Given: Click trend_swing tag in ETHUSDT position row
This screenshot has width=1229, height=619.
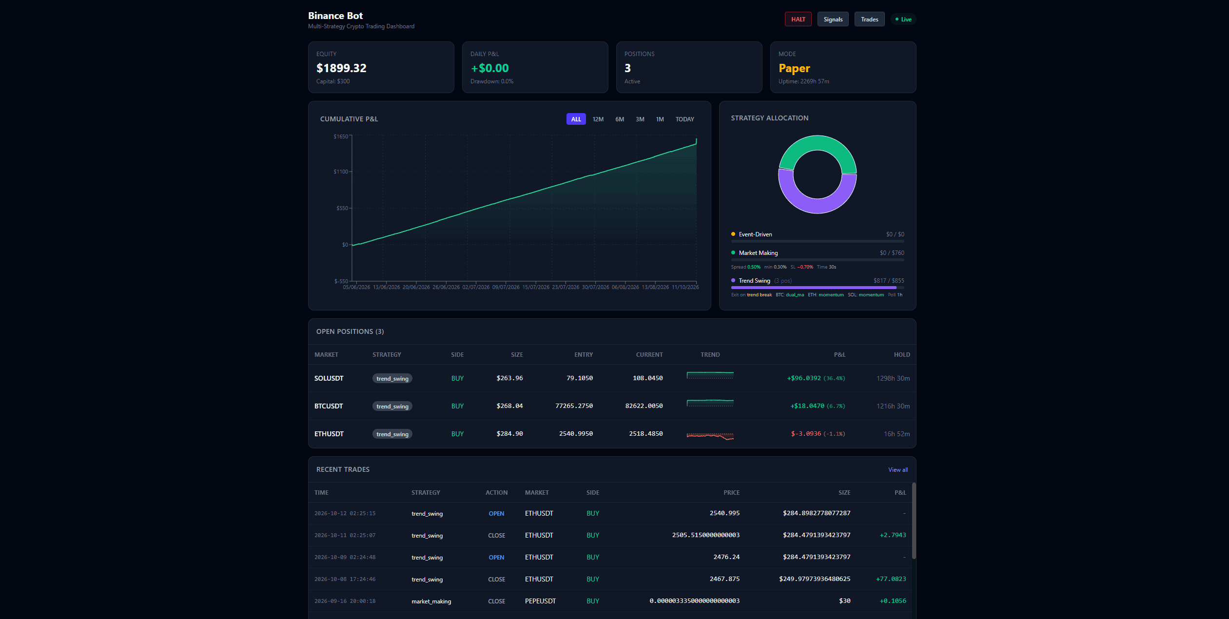Looking at the screenshot, I should (x=392, y=434).
